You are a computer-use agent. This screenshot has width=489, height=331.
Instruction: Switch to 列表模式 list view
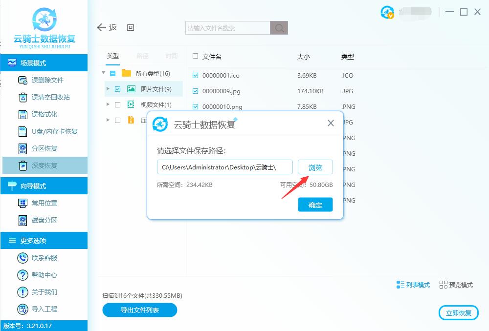[x=413, y=285]
